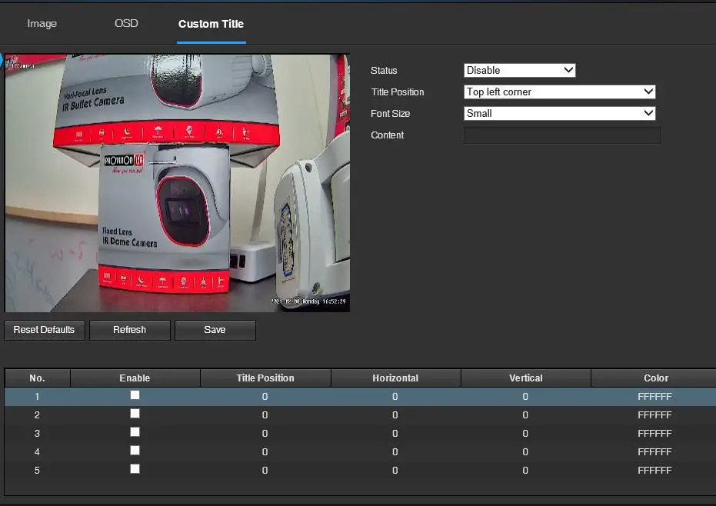Open the Font Size dropdown

coord(560,113)
